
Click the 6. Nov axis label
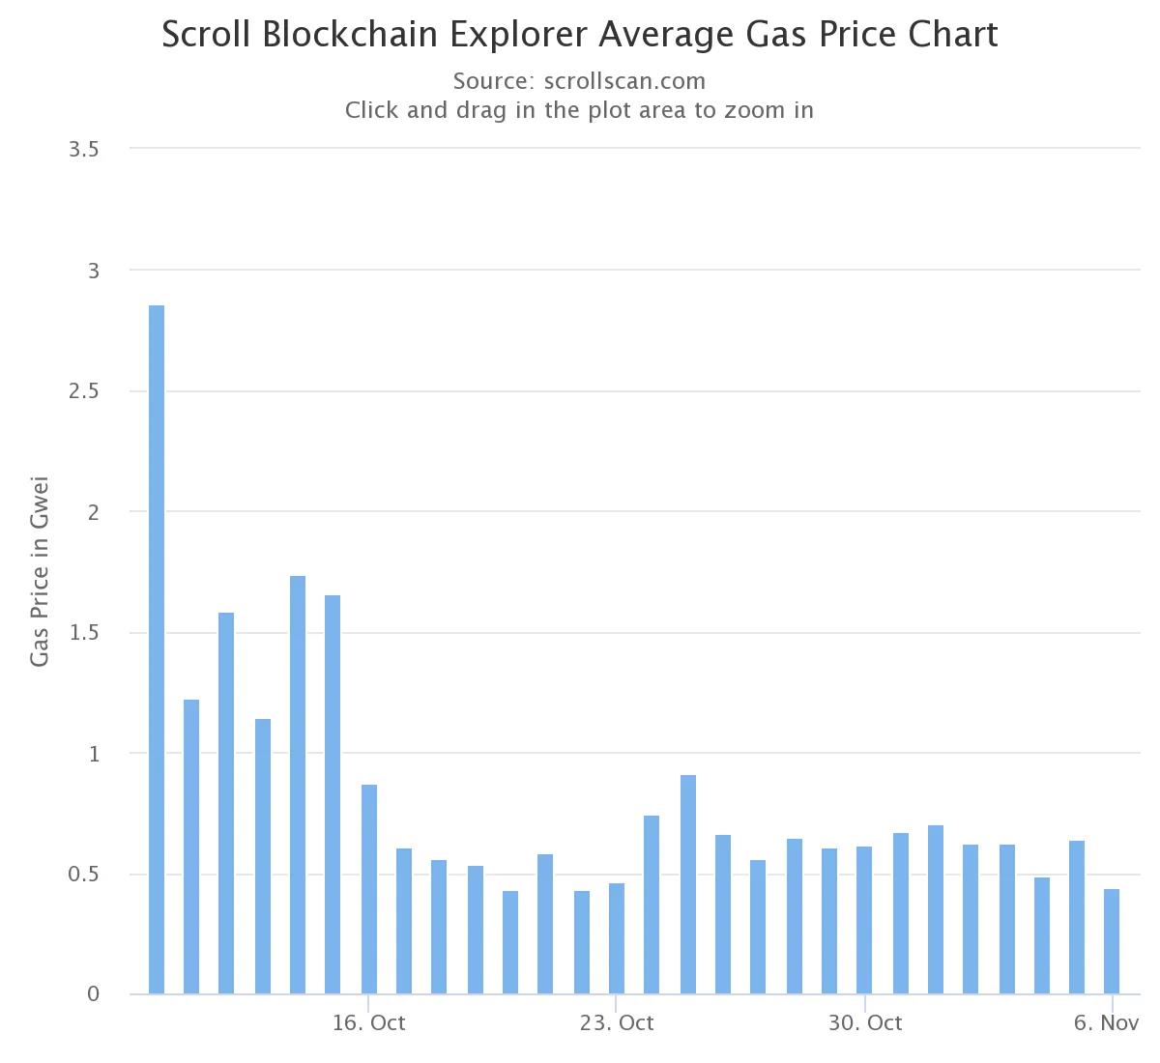point(1107,1022)
